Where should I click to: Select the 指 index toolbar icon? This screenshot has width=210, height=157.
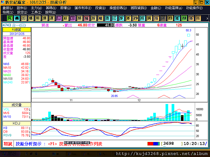point(156,18)
